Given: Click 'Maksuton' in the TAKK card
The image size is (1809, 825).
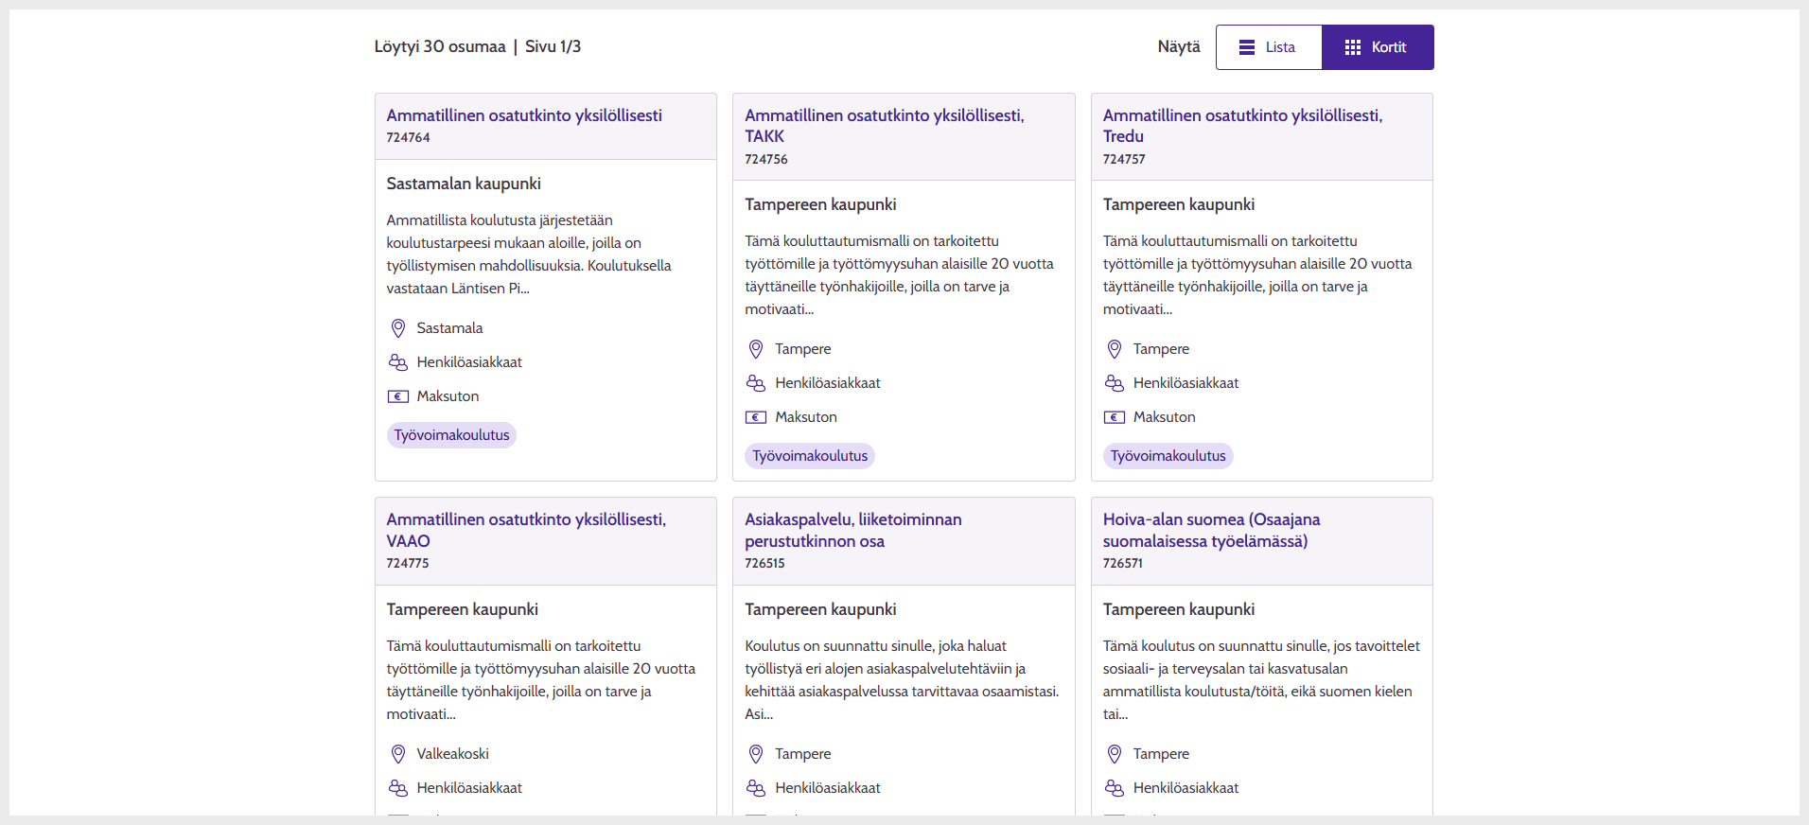Looking at the screenshot, I should [806, 417].
